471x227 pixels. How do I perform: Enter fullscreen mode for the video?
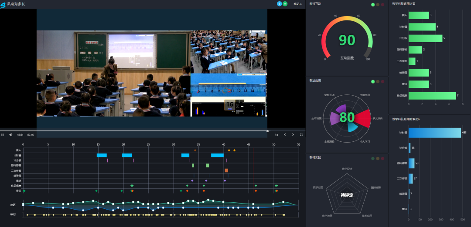coord(301,135)
